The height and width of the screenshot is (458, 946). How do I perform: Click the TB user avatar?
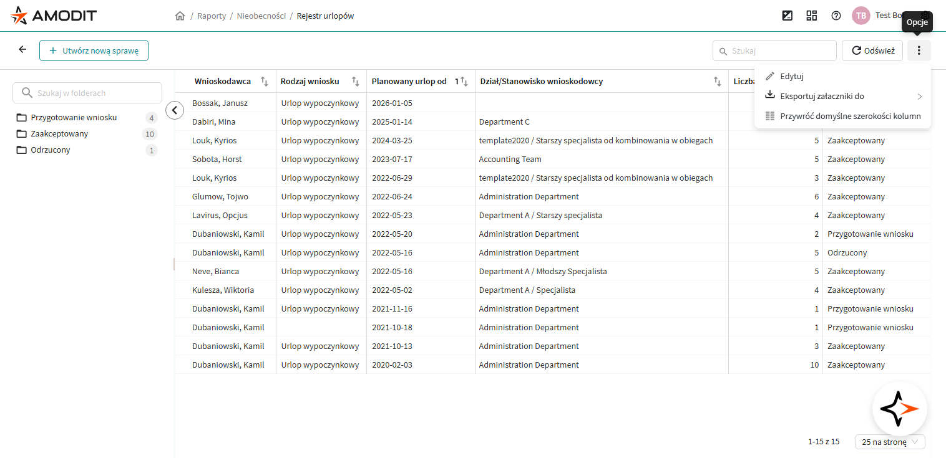coord(861,16)
